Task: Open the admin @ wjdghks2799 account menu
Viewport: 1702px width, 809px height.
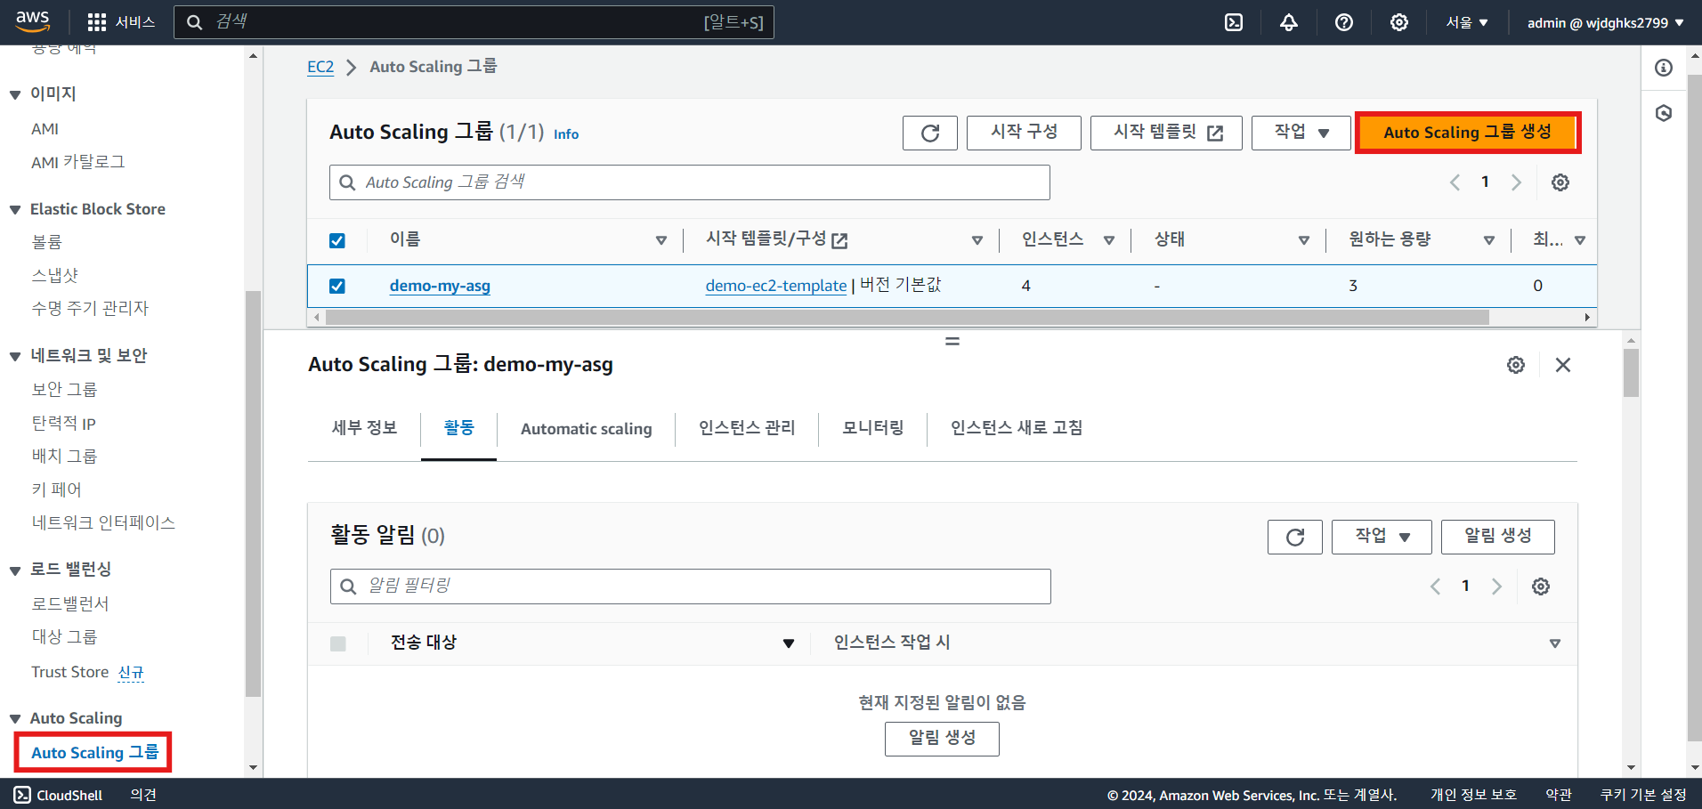Action: (x=1605, y=22)
